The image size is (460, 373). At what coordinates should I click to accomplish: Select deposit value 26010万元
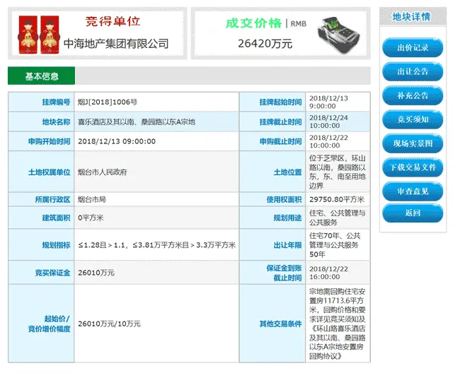(96, 273)
